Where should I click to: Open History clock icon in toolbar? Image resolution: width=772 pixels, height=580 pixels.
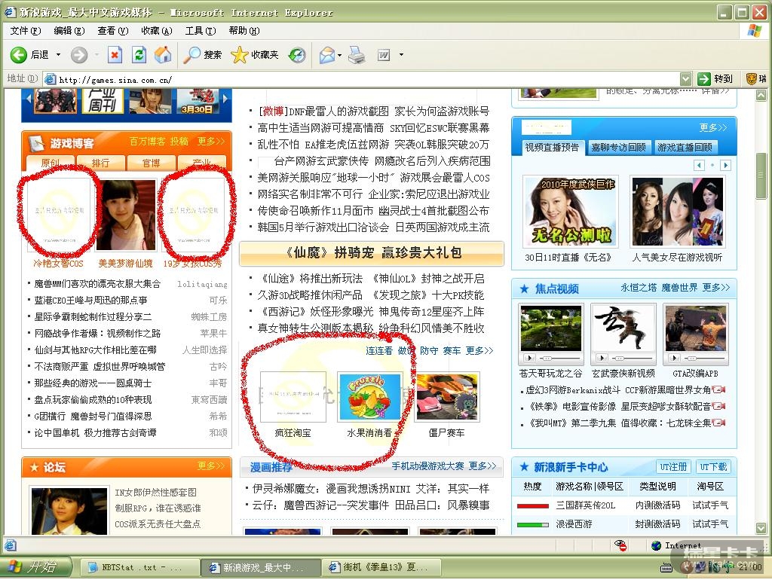297,54
